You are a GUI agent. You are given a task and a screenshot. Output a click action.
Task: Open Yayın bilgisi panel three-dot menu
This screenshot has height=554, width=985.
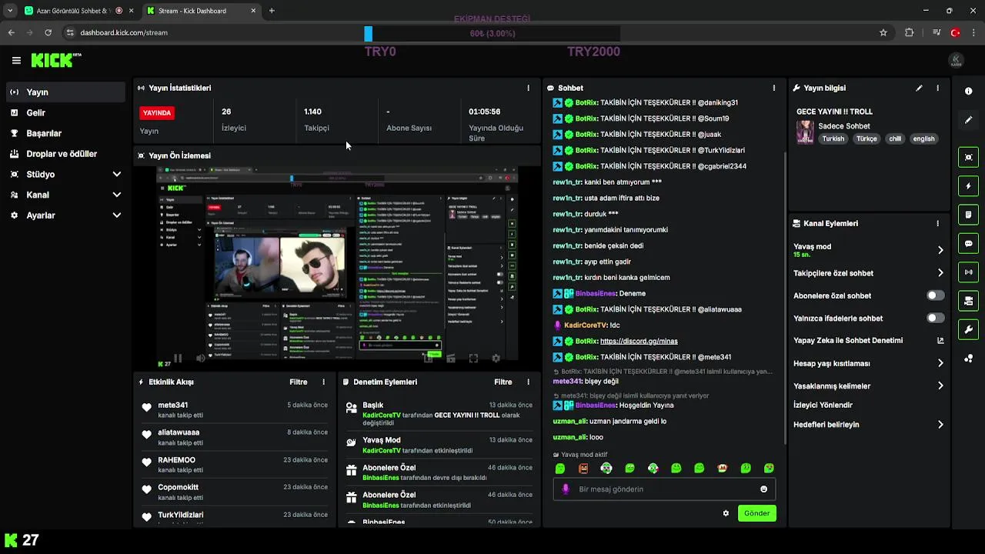[x=937, y=88]
